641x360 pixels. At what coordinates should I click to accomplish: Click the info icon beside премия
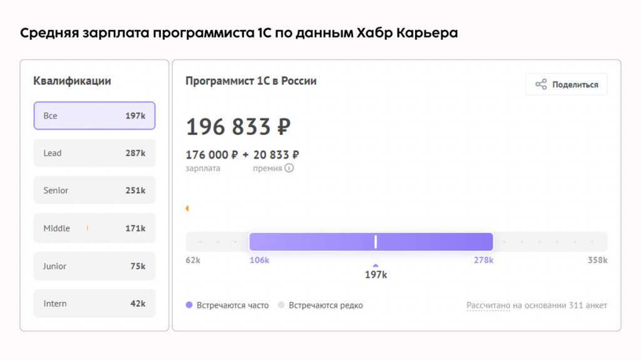click(x=289, y=168)
